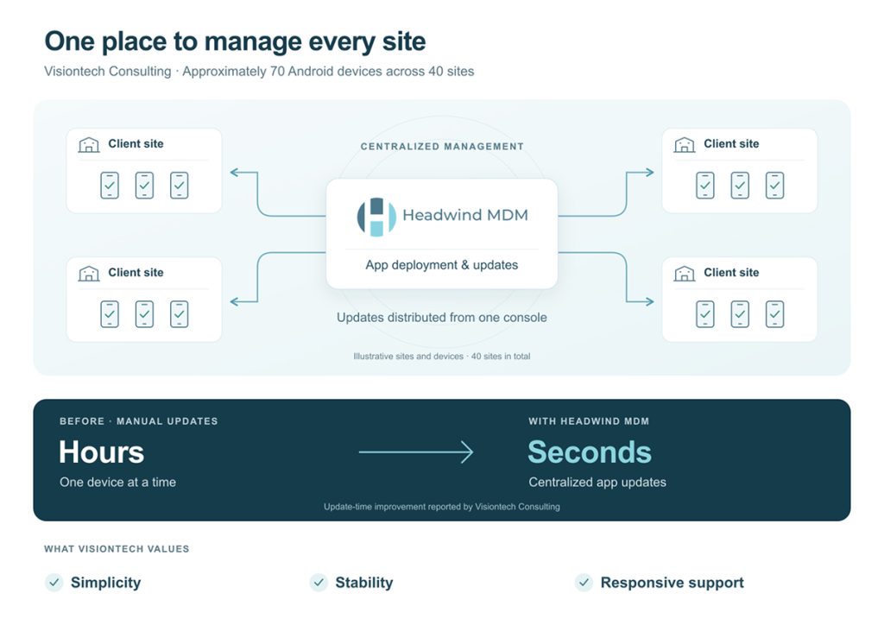Click the "Illustrative sites and devices" footnote
The height and width of the screenshot is (619, 884).
tap(441, 357)
